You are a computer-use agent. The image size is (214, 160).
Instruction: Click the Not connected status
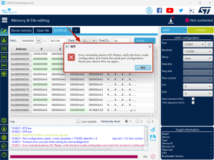[199, 20]
